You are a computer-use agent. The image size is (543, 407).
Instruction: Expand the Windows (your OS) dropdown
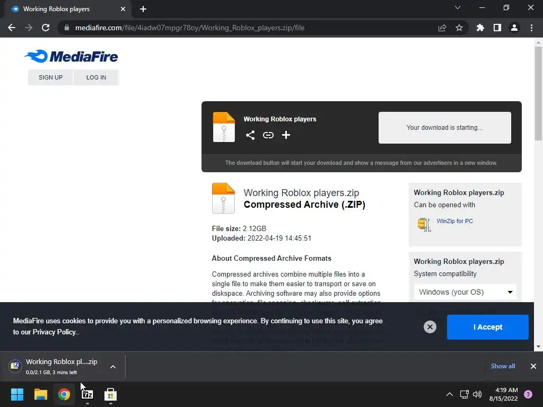pyautogui.click(x=465, y=292)
